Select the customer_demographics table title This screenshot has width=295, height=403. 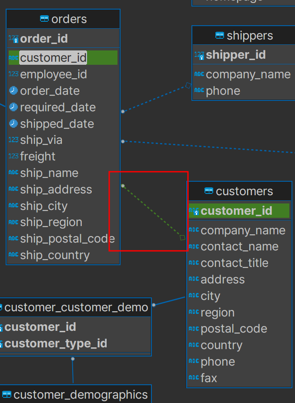80,395
